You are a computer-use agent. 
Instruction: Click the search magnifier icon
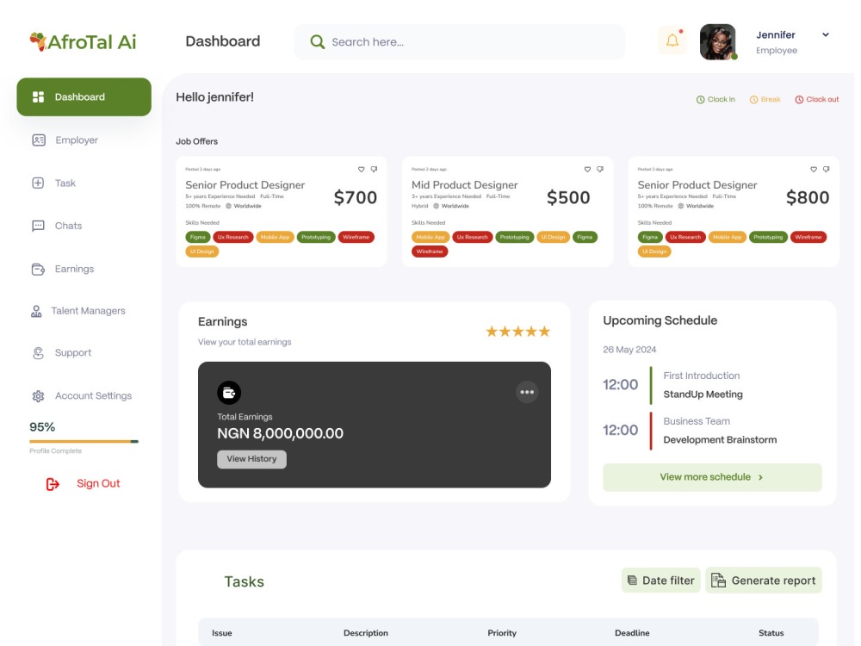pyautogui.click(x=317, y=41)
